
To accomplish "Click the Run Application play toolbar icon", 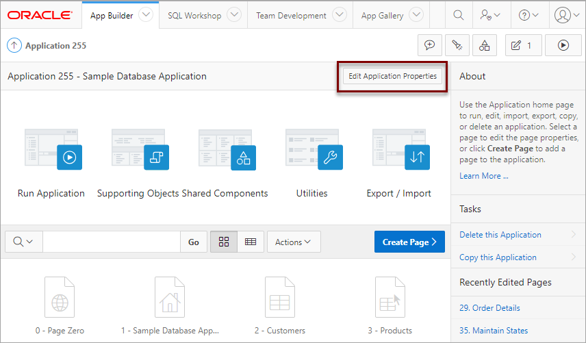I will pos(563,45).
